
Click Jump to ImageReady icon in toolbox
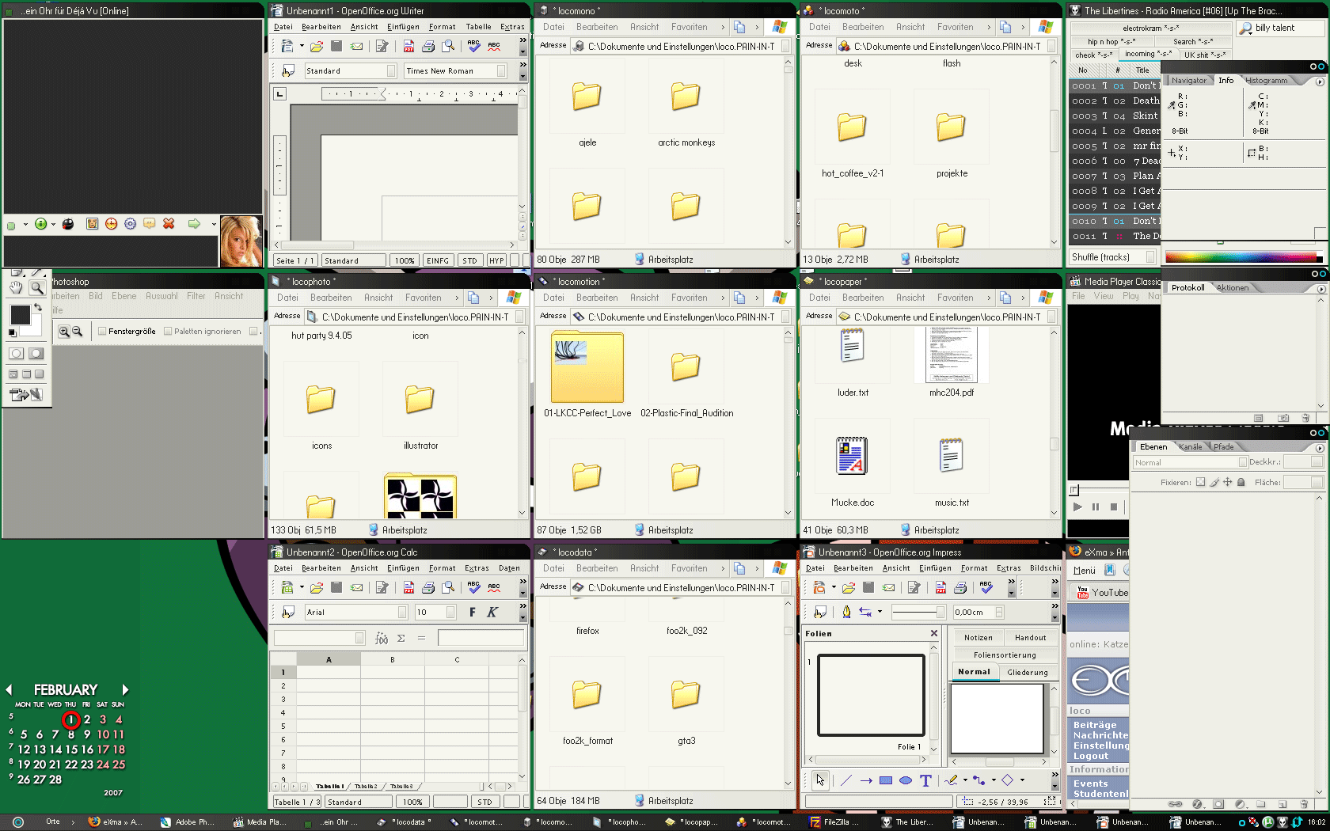[x=25, y=394]
